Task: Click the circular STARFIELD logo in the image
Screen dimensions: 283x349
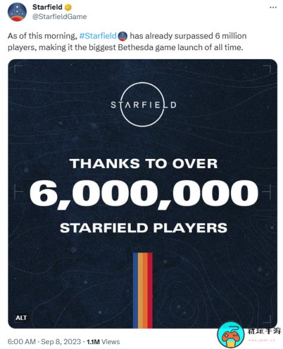Action: coord(143,105)
